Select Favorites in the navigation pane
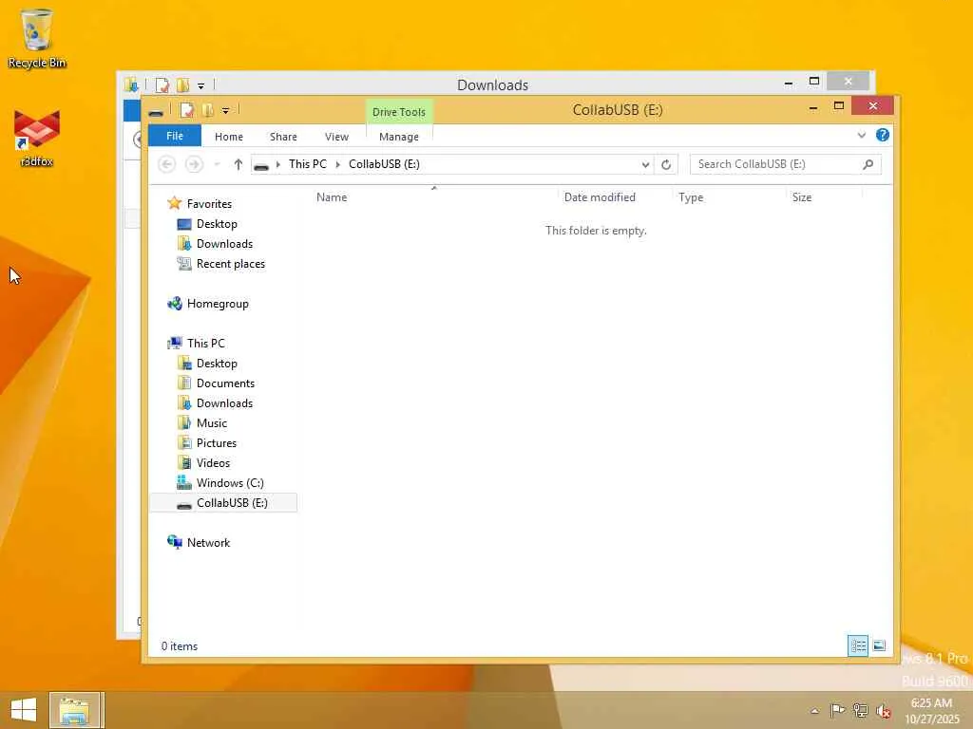The image size is (973, 729). 209,204
